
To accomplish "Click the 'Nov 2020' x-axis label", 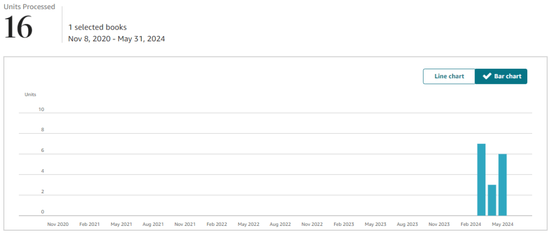I will (58, 224).
